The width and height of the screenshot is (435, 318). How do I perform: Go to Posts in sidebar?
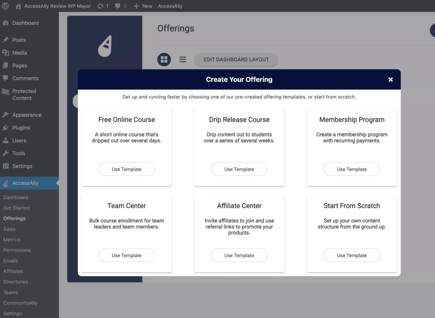coord(19,40)
